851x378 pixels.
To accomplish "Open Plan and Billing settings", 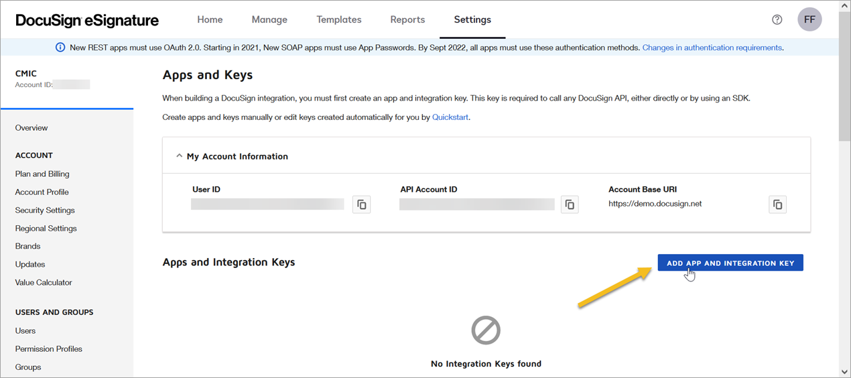I will 42,174.
